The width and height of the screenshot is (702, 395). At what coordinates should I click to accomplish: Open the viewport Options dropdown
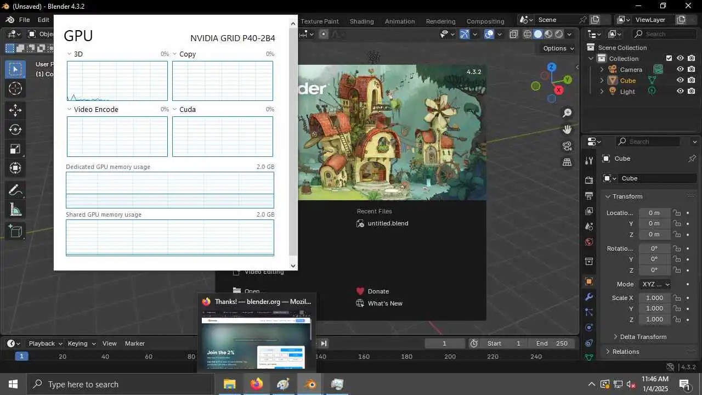coord(558,48)
